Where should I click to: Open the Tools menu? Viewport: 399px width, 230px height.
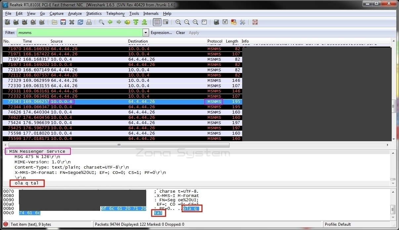click(134, 14)
